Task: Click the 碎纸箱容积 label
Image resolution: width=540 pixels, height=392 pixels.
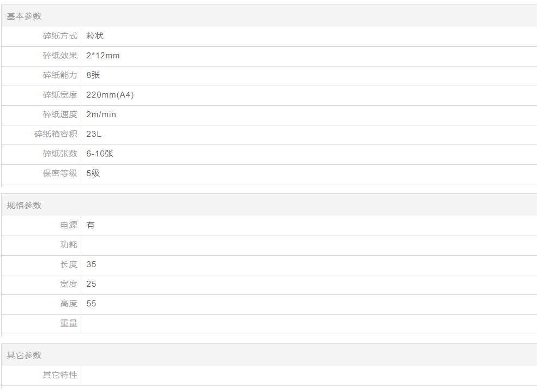Action: pyautogui.click(x=56, y=134)
